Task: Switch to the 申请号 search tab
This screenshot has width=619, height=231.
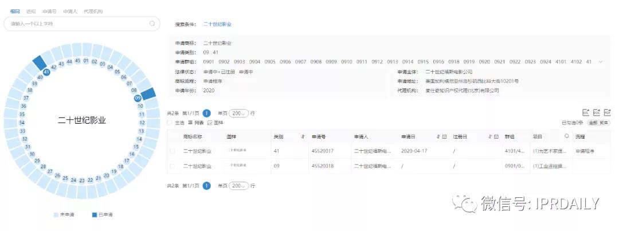Action: coord(49,11)
